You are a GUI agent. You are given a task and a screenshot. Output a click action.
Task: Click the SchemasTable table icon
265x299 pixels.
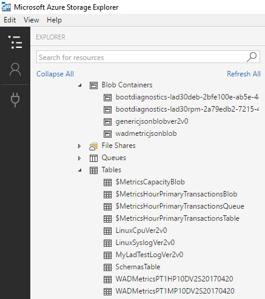[107, 267]
